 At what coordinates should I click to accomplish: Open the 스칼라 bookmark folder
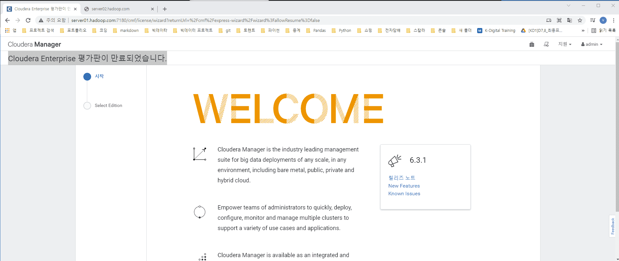pyautogui.click(x=416, y=31)
